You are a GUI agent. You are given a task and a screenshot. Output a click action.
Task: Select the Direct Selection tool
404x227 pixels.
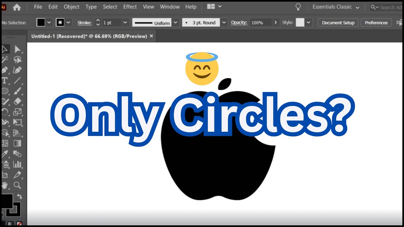pos(17,49)
